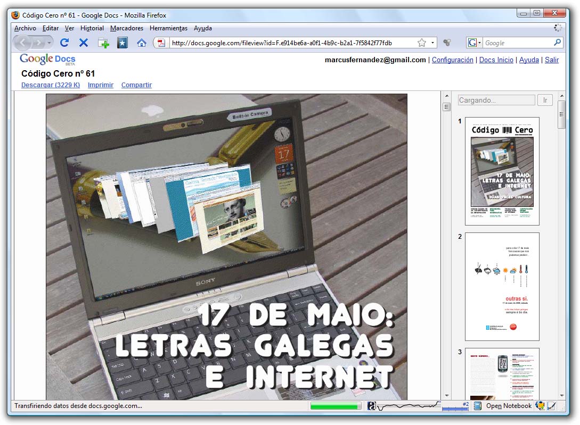Screen dimensions: 580x425
Task: Click the marcusfernandez@gmail.com text
Action: pyautogui.click(x=375, y=60)
